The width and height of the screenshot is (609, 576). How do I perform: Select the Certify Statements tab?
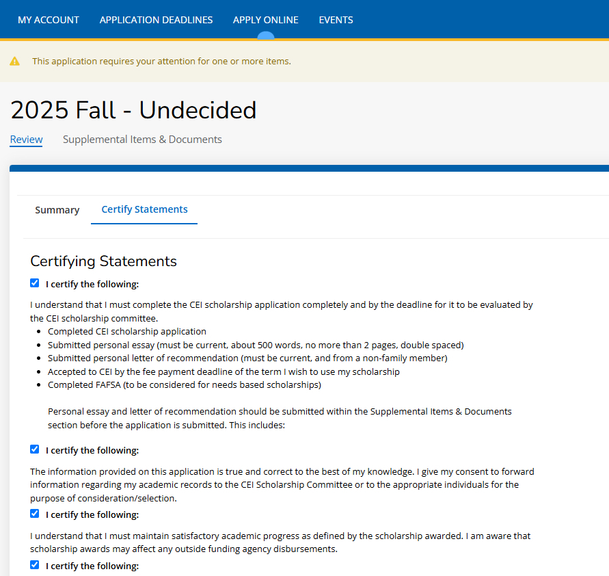click(144, 209)
